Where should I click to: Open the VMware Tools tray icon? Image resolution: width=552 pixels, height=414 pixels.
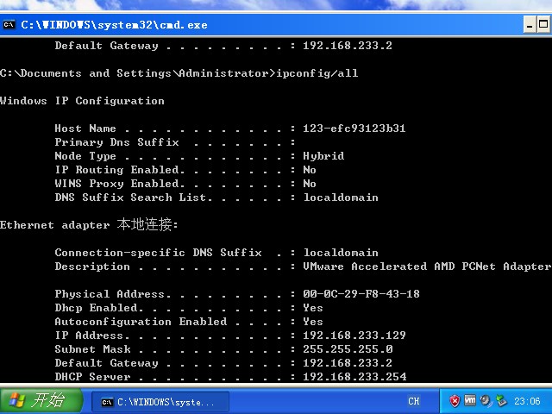pyautogui.click(x=470, y=400)
